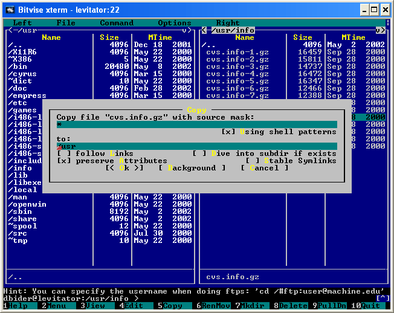Open the Command menu
Viewport: 394px width, 313px height.
pos(117,23)
